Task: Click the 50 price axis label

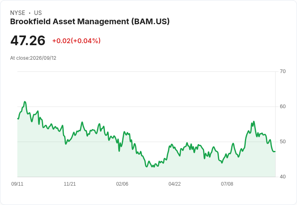Action: 282,142
